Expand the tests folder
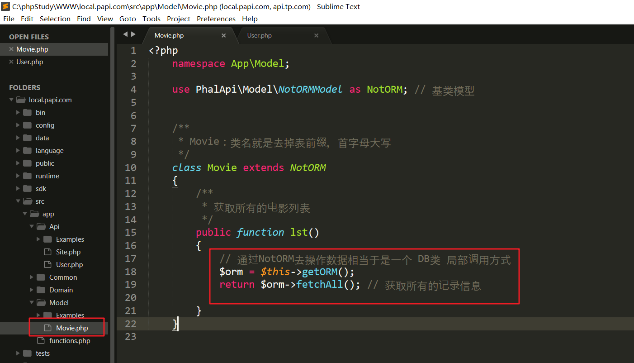 [x=18, y=353]
